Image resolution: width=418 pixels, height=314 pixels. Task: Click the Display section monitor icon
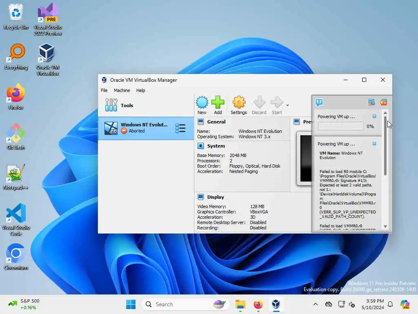point(201,197)
